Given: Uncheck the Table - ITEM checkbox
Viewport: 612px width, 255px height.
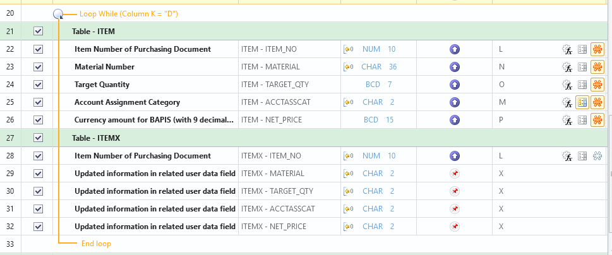Looking at the screenshot, I should [x=38, y=31].
